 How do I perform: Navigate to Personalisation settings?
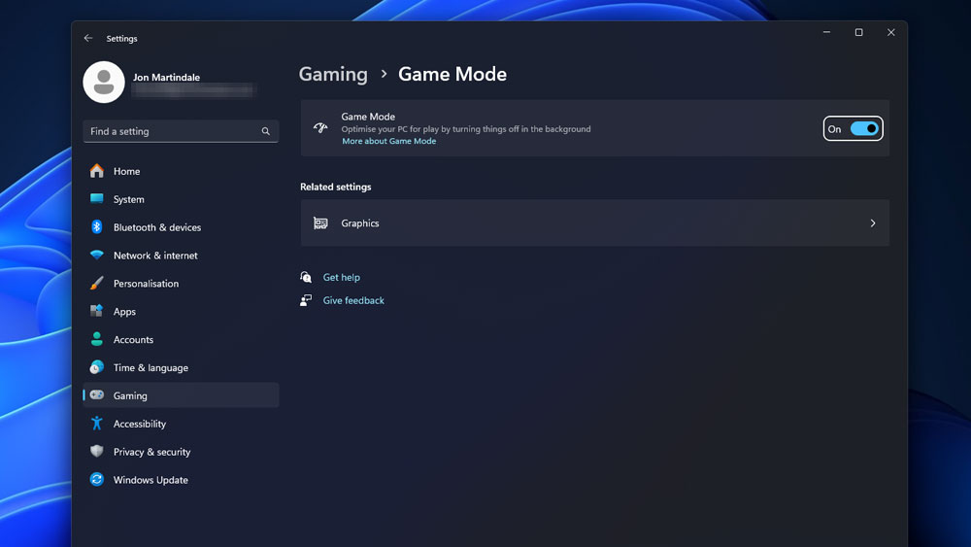181,283
